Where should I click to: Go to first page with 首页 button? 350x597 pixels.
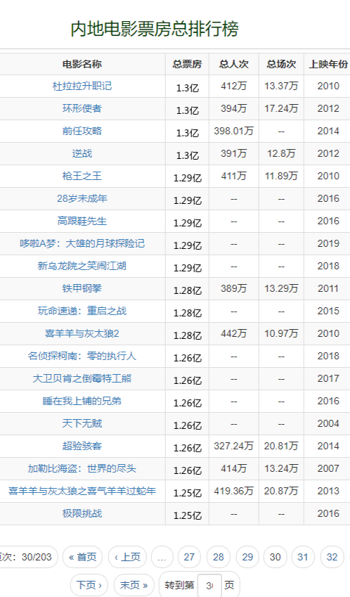(x=82, y=557)
